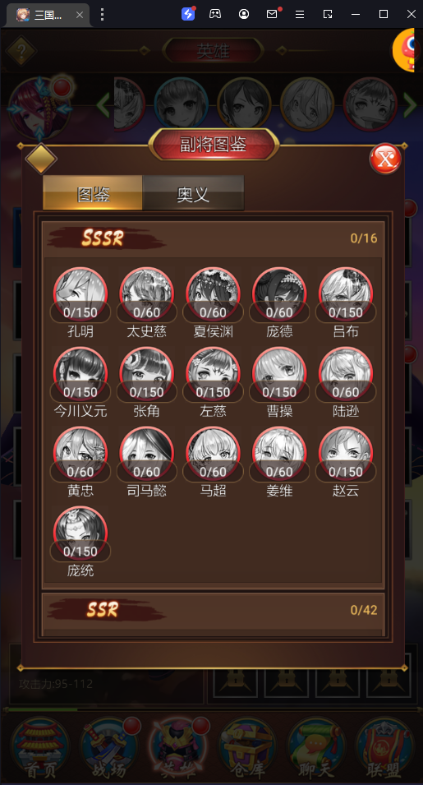Viewport: 423px width, 785px height.
Task: Tap the 司马懿 hero portrait
Action: tap(147, 454)
